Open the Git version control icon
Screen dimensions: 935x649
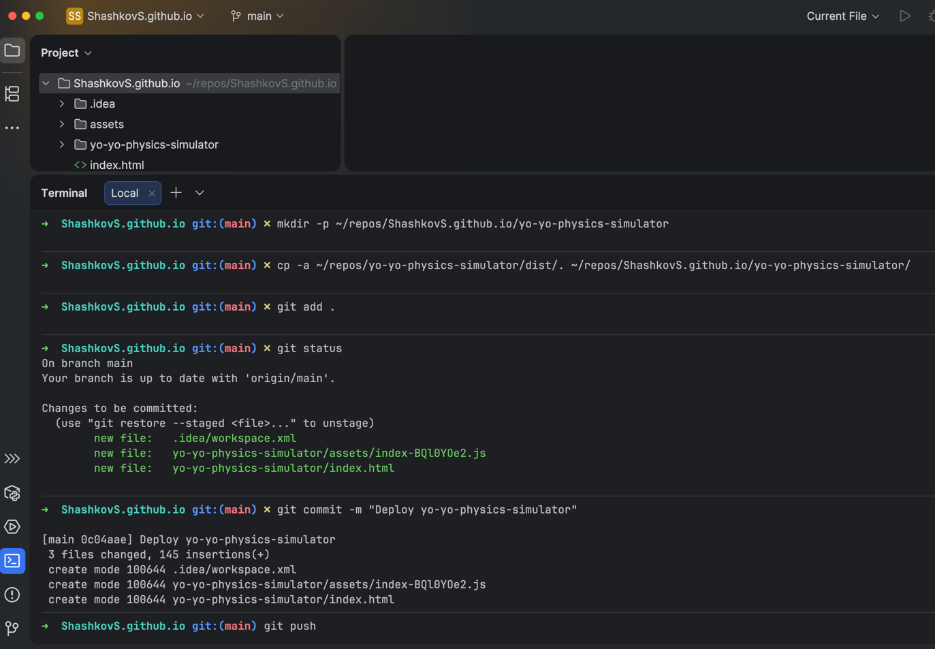tap(12, 628)
